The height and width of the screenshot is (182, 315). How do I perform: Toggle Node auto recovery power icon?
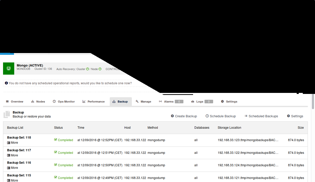[x=100, y=69]
